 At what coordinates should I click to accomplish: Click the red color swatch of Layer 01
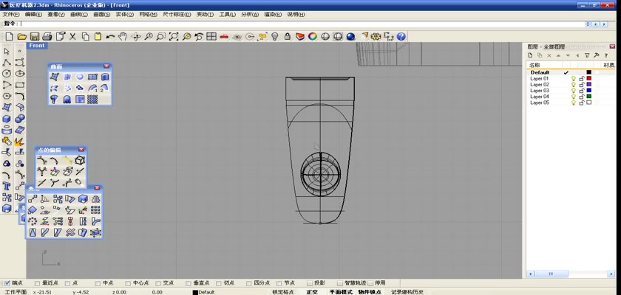point(589,79)
